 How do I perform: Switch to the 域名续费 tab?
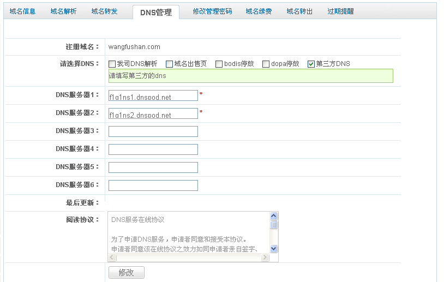coord(259,11)
